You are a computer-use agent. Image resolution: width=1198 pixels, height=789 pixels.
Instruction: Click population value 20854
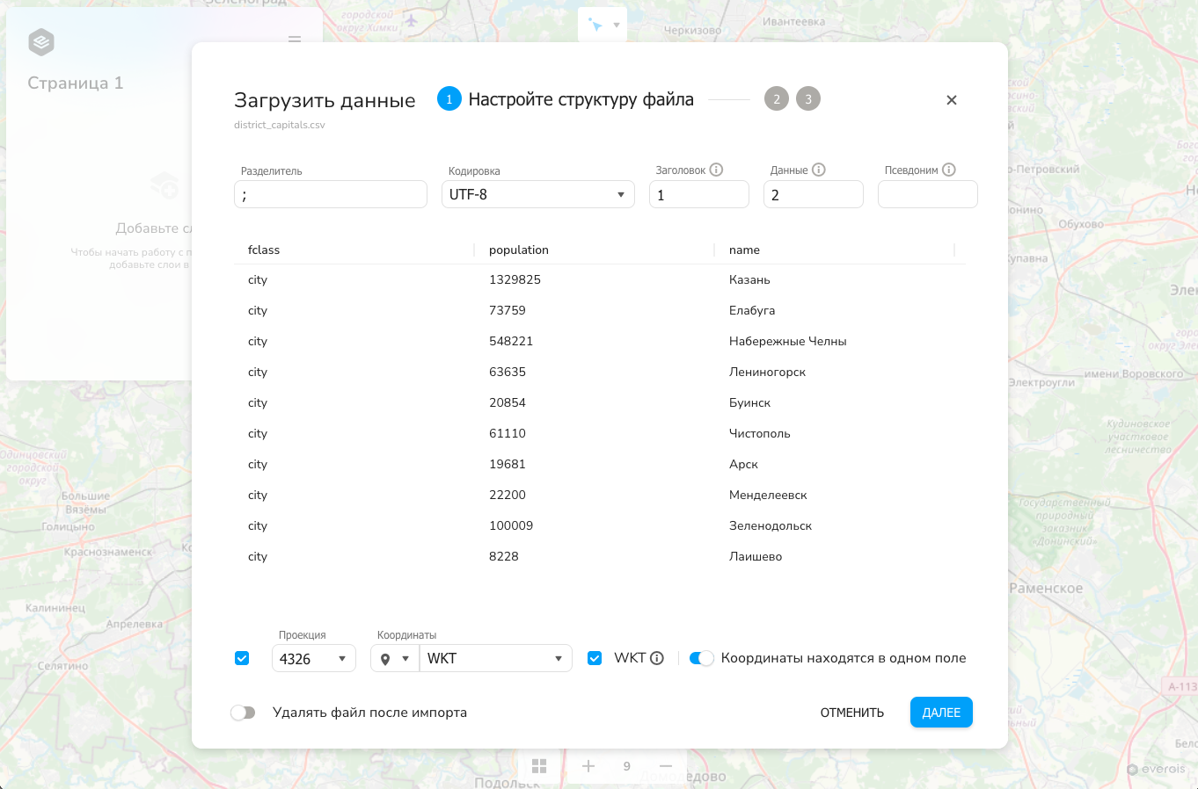tap(508, 402)
